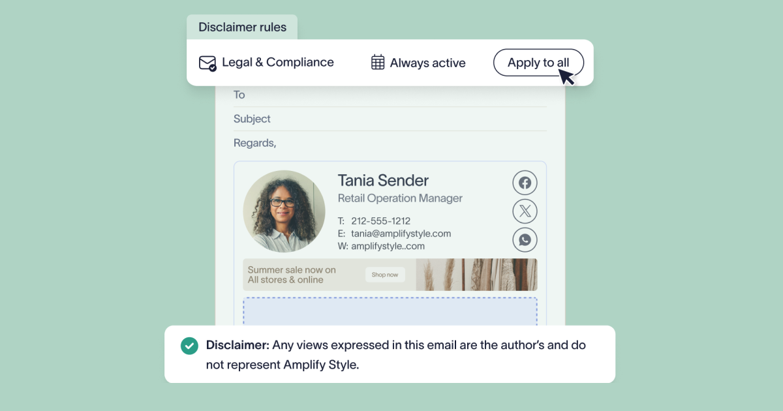Open the X (Twitter) icon in signature
Viewport: 783px width, 411px height.
[525, 211]
